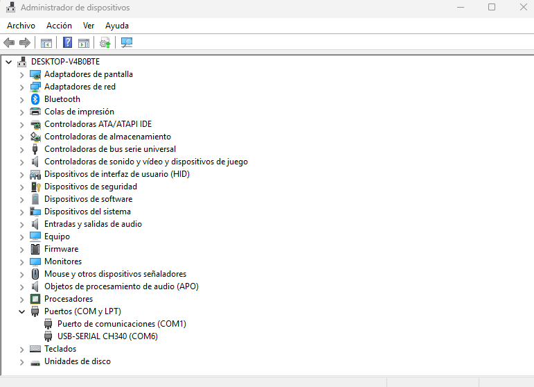Click the Mouse category icon
Screen dimensions: 534x387
pos(35,274)
